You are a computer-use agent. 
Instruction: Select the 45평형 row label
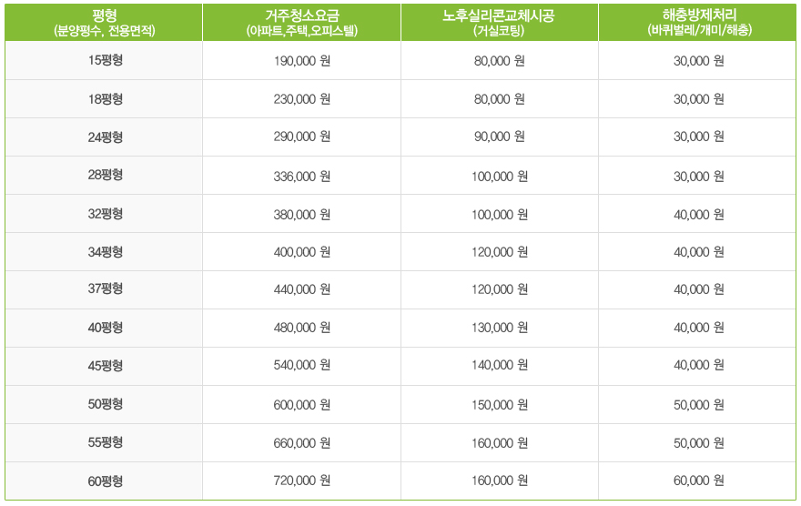pyautogui.click(x=106, y=366)
